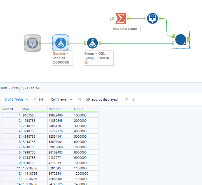Open the Cell Viewer dropdown
This screenshot has width=202, height=185.
click(x=62, y=99)
